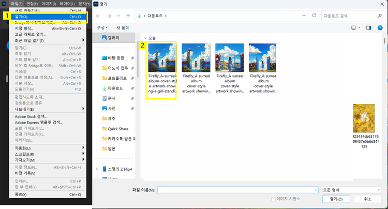Image resolution: width=388 pixels, height=209 pixels.
Task: Click the 열기 button in dialog
Action: tap(336, 199)
